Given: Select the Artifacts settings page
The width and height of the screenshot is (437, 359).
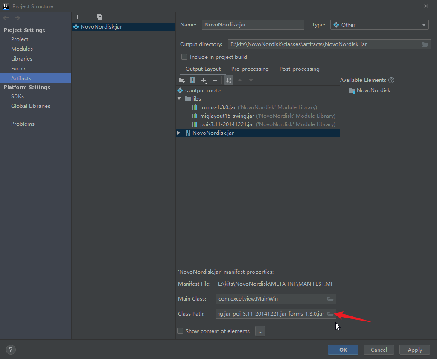Looking at the screenshot, I should (36, 78).
